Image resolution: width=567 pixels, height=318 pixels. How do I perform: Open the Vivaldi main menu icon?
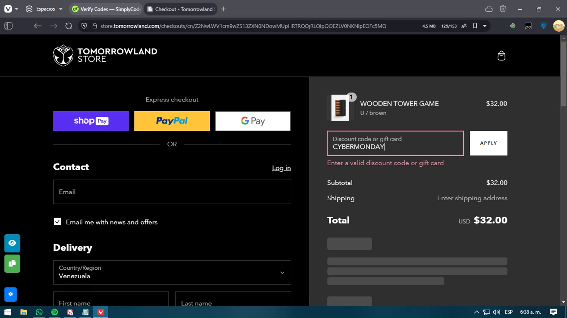[x=8, y=9]
